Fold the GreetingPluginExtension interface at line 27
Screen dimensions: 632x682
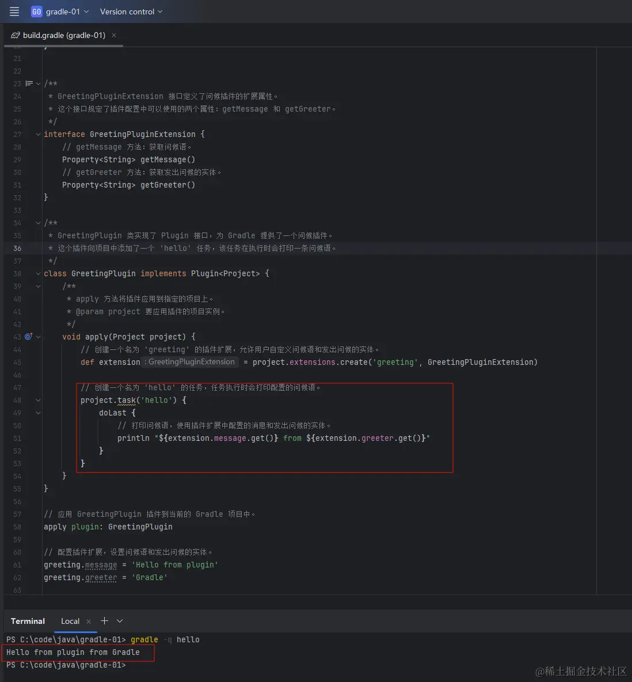[x=38, y=135]
